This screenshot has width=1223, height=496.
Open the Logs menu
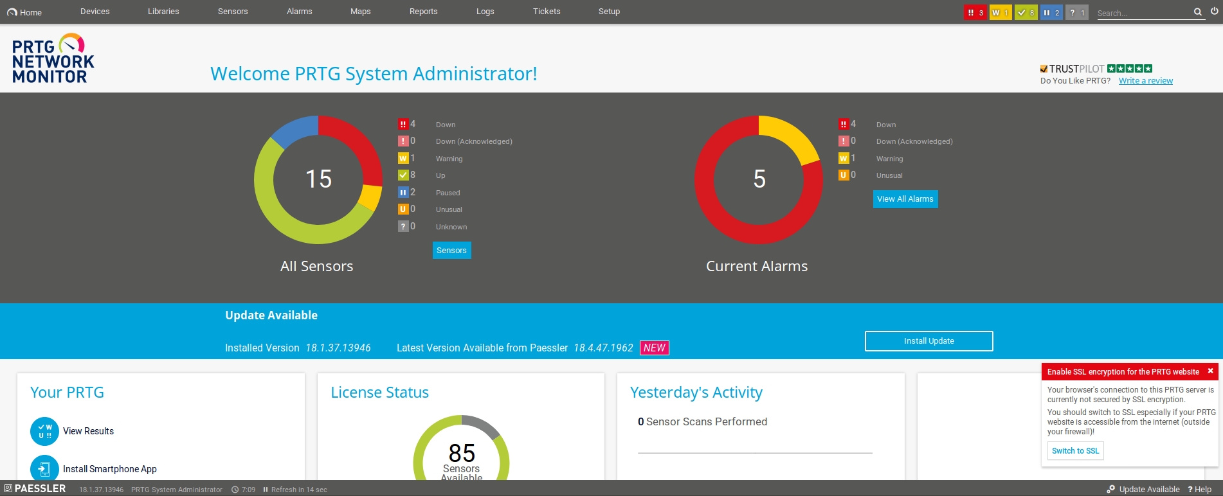click(x=485, y=12)
